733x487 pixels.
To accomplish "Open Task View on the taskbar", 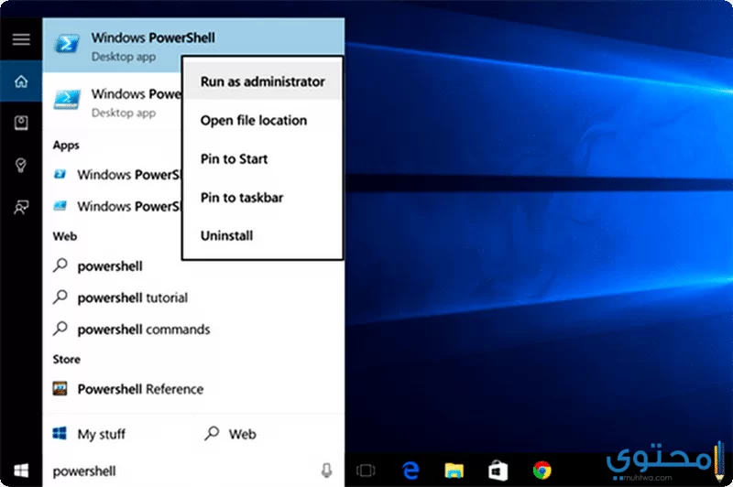I will [x=366, y=471].
